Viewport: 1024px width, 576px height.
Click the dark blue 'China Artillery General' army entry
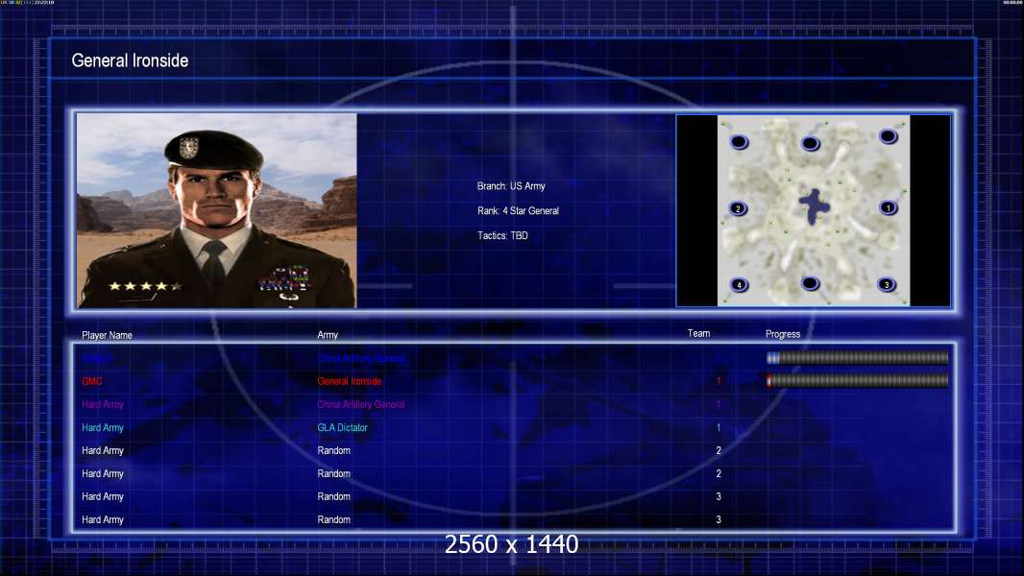click(361, 358)
